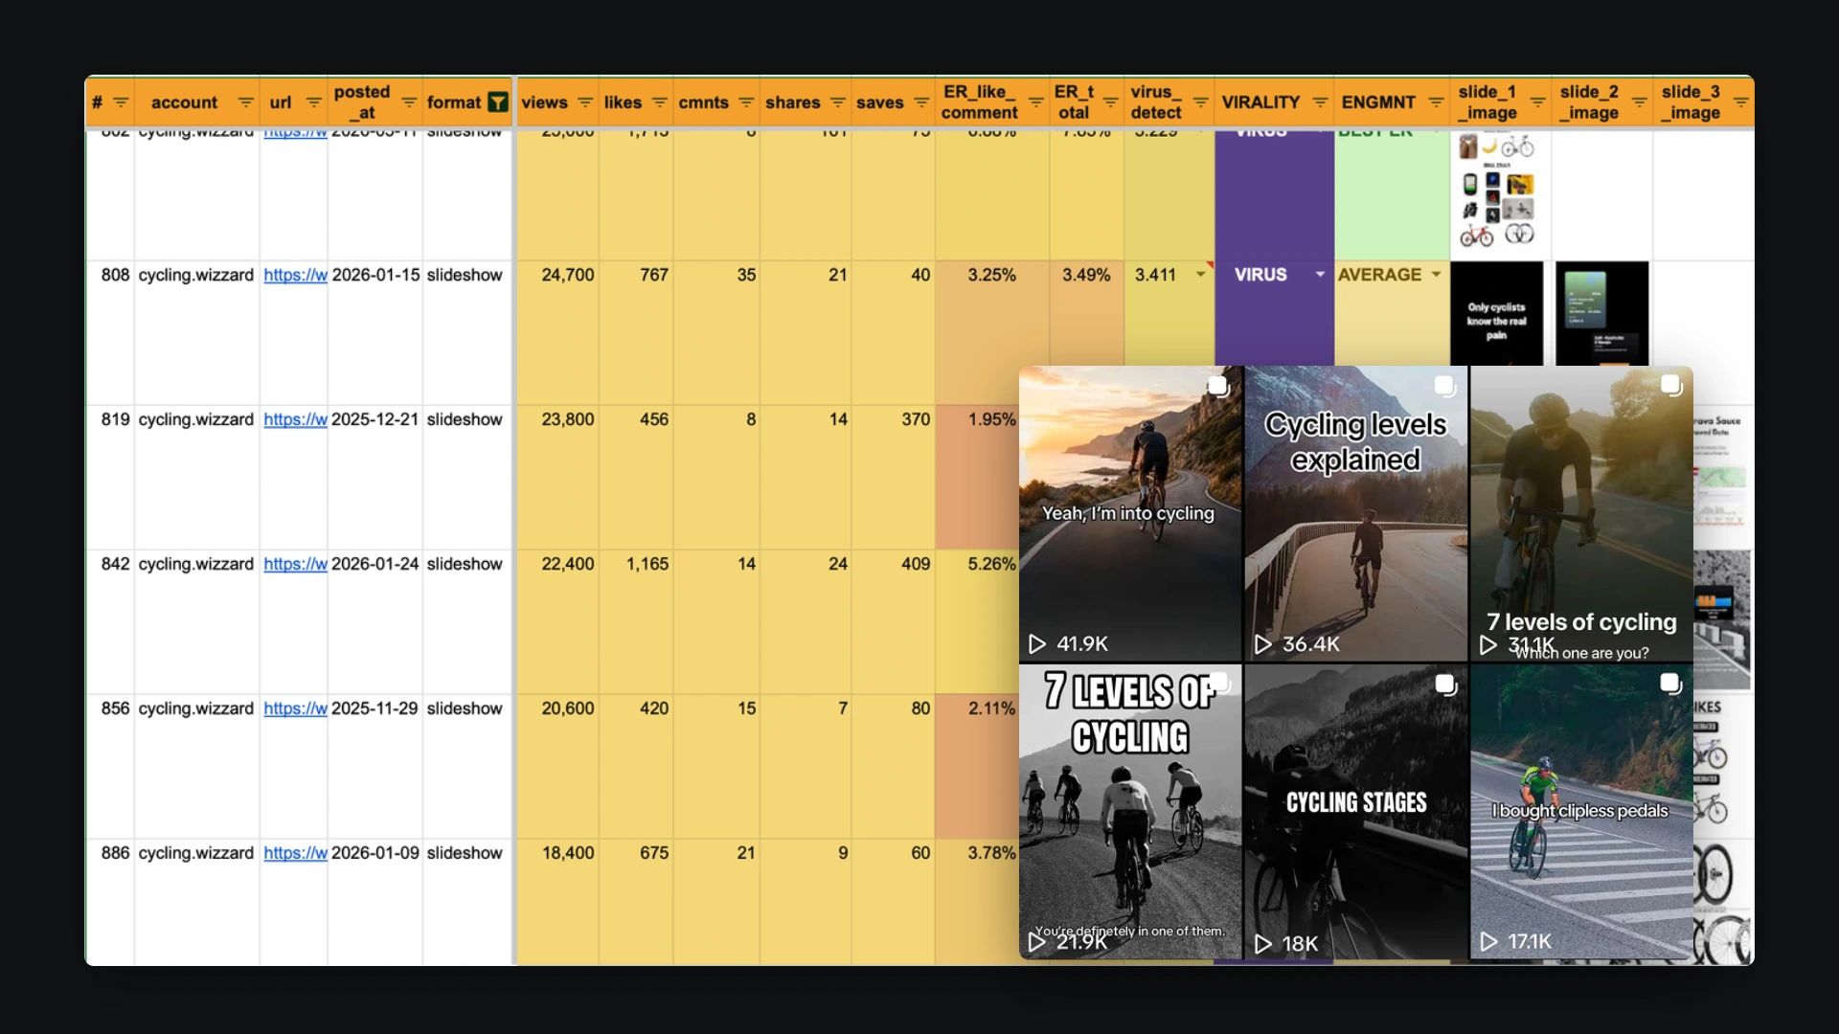Open the ER_total column filter icon
The width and height of the screenshot is (1839, 1034).
tap(1111, 102)
